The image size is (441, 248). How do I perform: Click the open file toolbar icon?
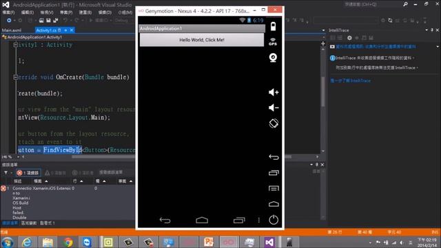coord(41,20)
